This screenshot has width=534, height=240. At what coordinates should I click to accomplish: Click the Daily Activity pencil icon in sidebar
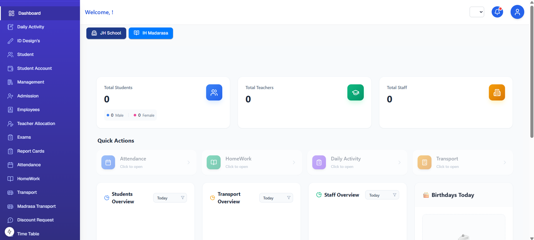10,27
